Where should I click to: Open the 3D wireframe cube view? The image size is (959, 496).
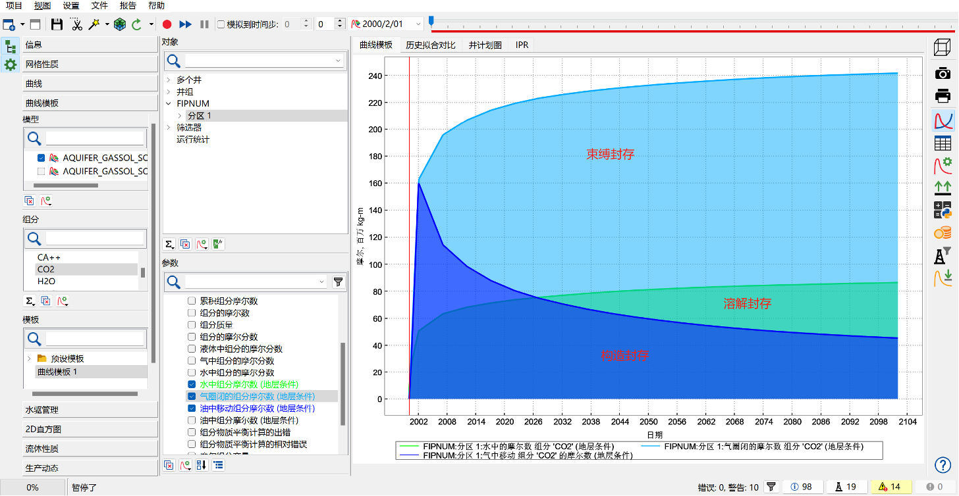tap(943, 48)
